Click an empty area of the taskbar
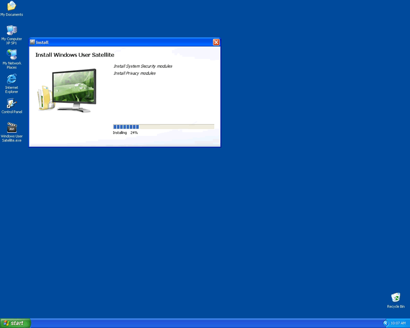Viewport: 410px width, 328px height. point(207,323)
